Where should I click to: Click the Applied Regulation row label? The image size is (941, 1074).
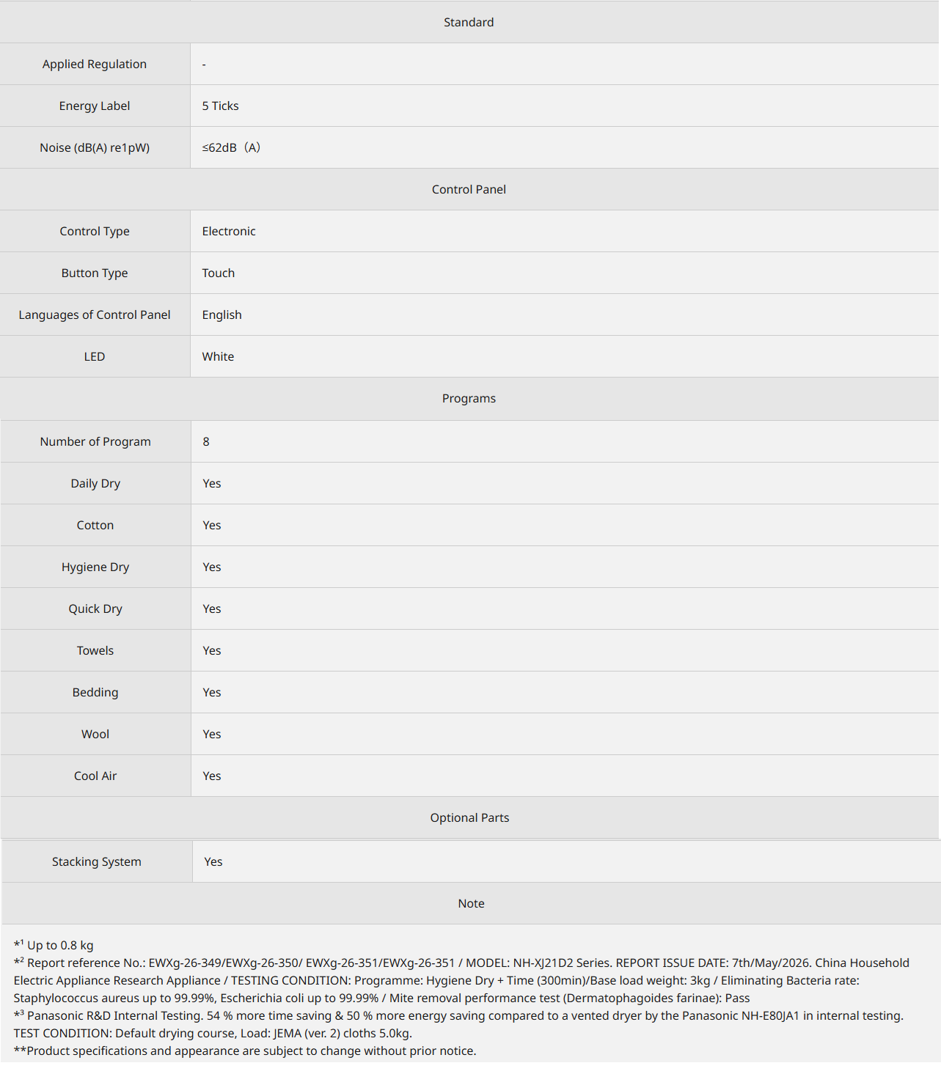pos(95,64)
